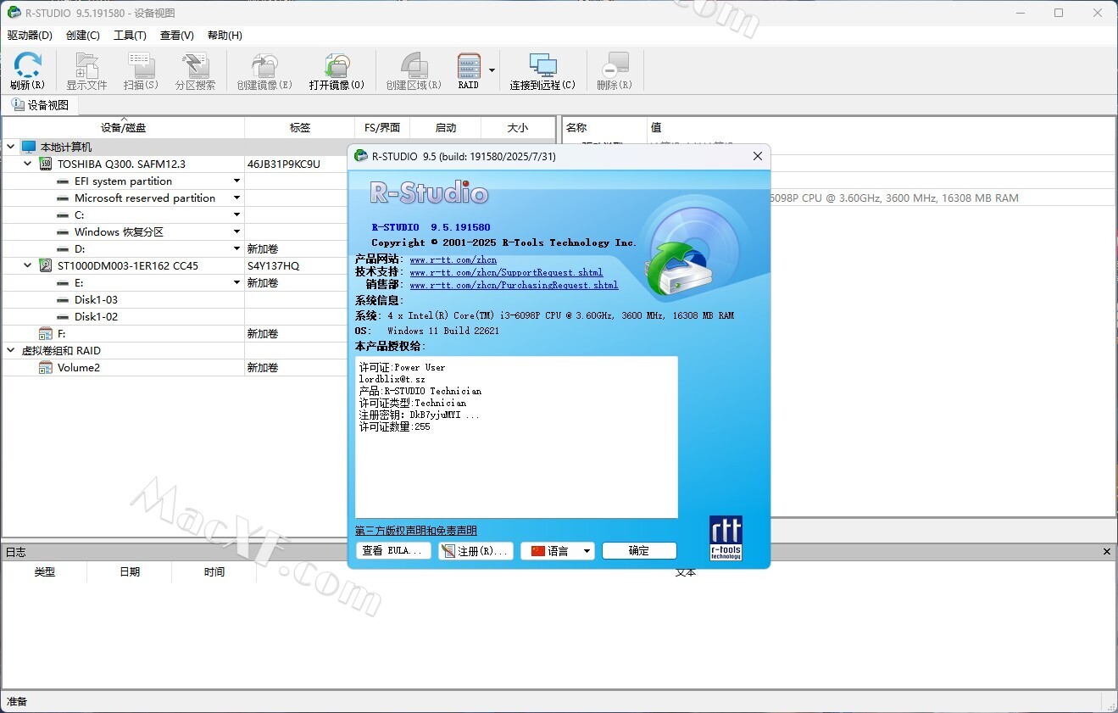Image resolution: width=1118 pixels, height=713 pixels.
Task: Open the Windows 恢复分区 dropdown arrow
Action: click(236, 231)
